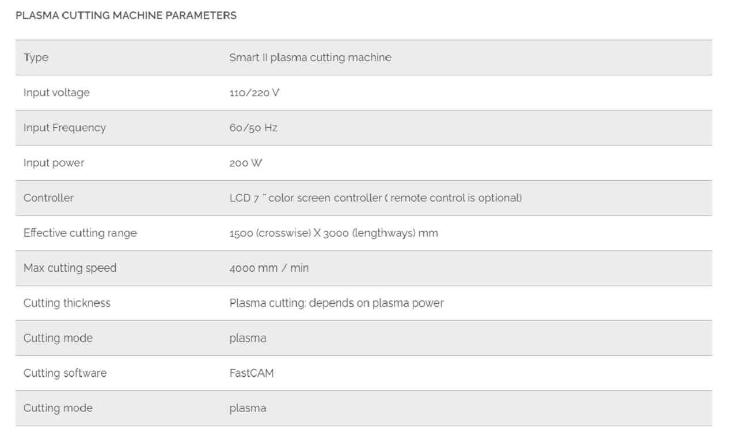Viewport: 737px width, 441px height.
Task: Select the Cutting software label
Action: tap(65, 374)
